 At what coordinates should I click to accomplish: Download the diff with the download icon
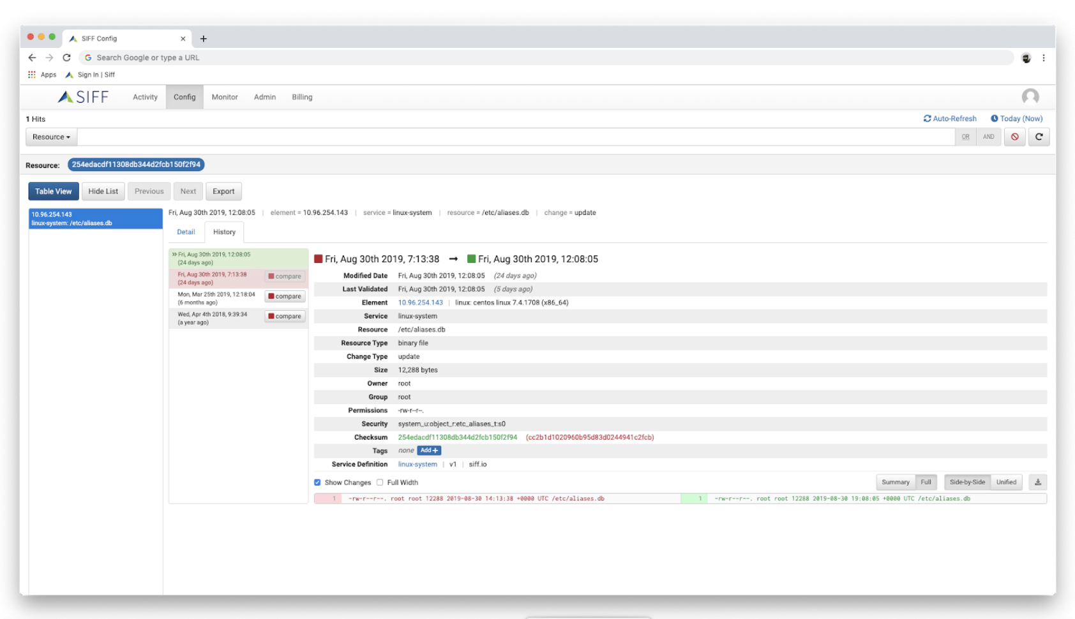click(1037, 482)
